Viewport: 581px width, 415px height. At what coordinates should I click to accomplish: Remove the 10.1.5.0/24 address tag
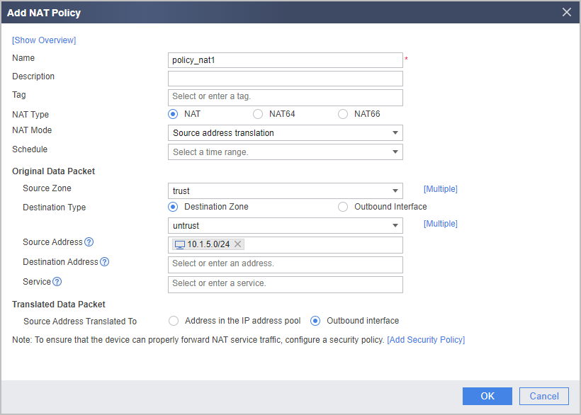238,244
